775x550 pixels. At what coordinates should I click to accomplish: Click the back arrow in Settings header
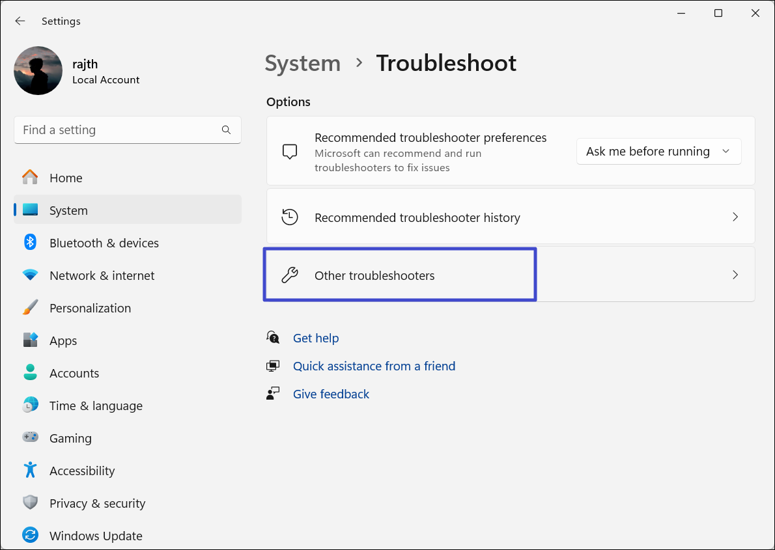[x=20, y=21]
